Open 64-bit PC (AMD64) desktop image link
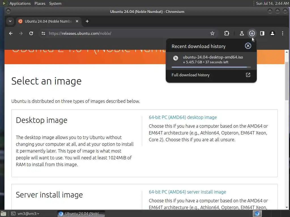290x217 pixels. coord(183,117)
